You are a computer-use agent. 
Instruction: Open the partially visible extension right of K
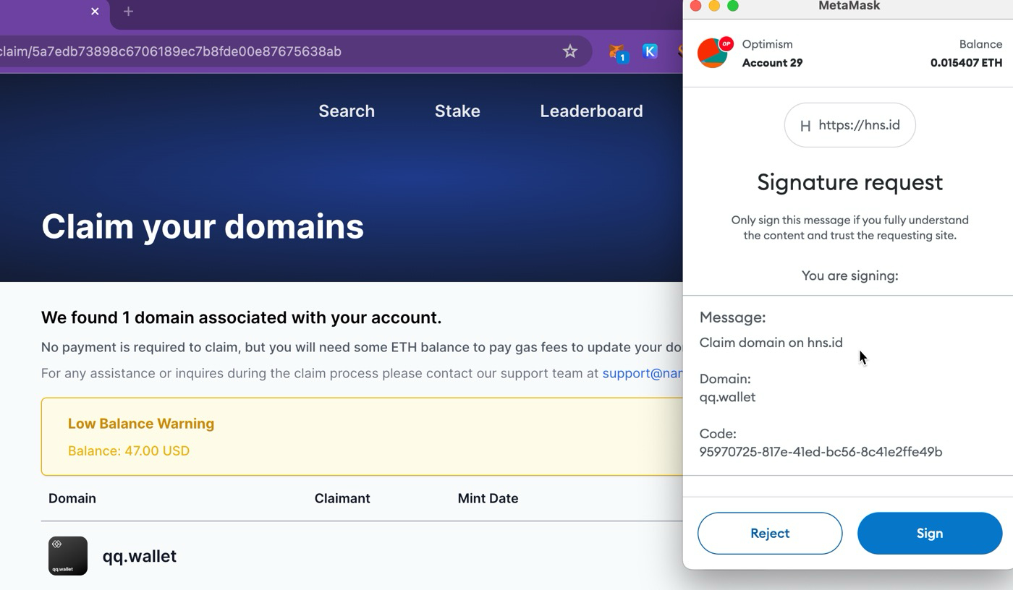coord(680,51)
